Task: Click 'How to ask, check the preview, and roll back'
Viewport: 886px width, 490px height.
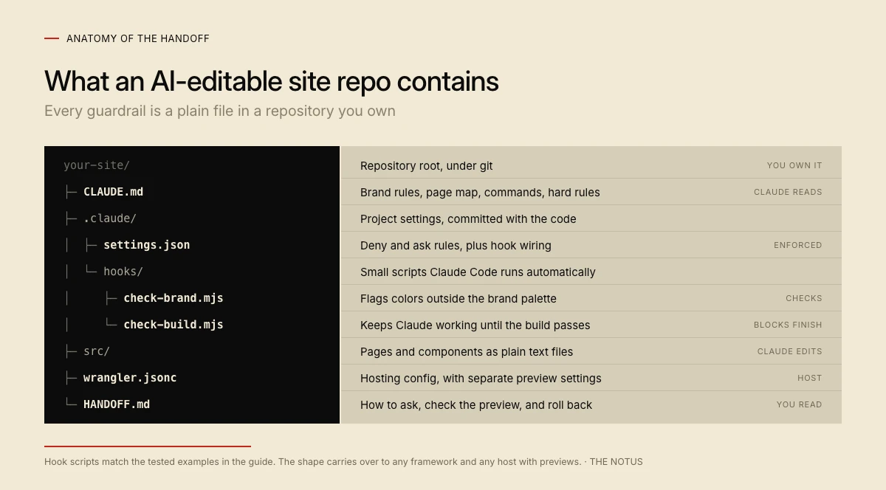Action: 476,405
